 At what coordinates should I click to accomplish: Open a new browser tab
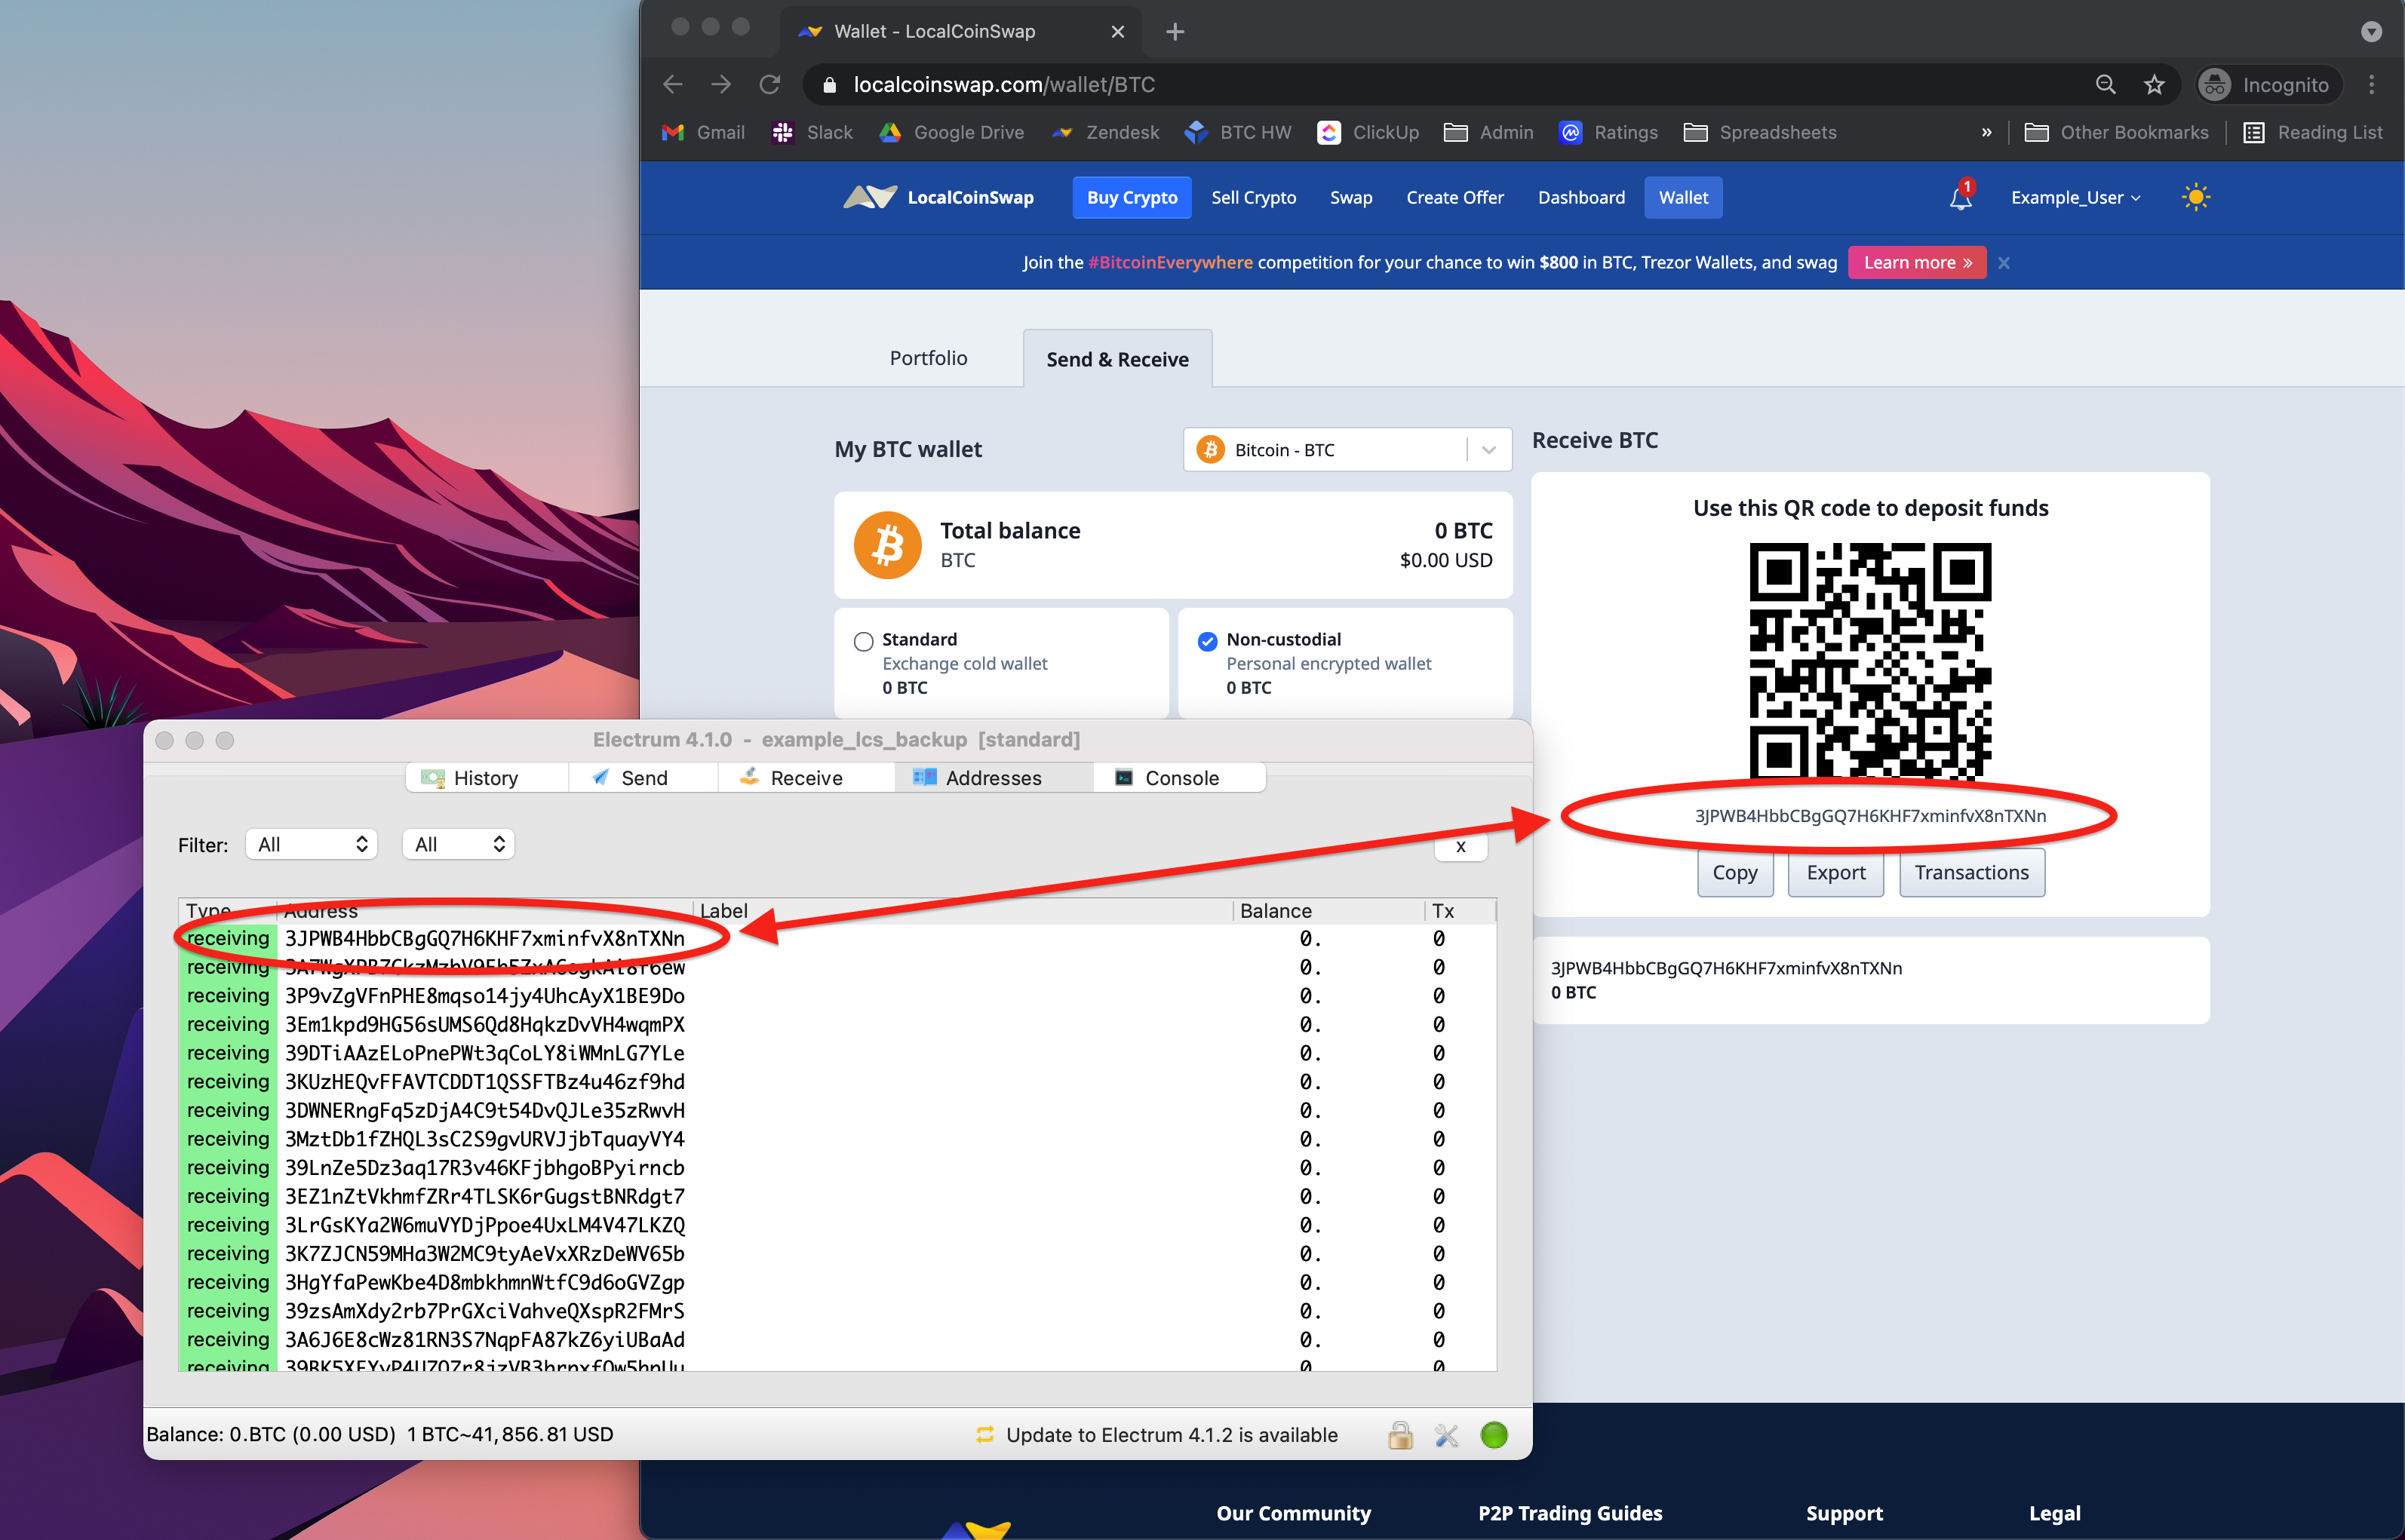pos(1175,31)
